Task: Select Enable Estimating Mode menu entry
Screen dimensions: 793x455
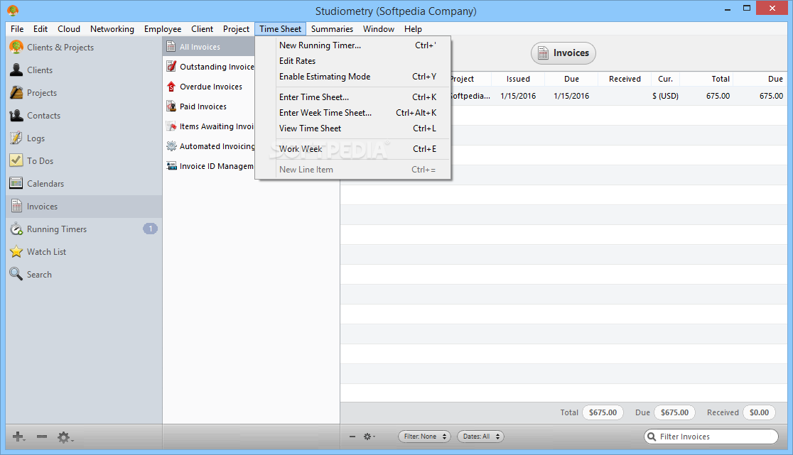Action: point(353,76)
